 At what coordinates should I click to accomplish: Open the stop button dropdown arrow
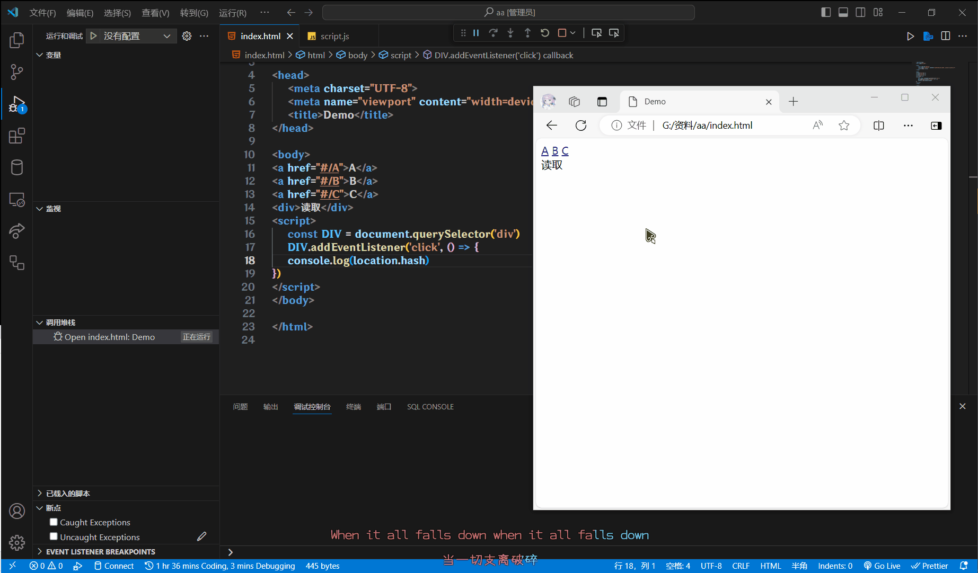572,33
